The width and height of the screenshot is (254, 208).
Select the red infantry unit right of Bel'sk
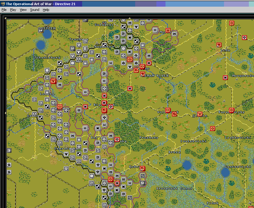pos(117,139)
